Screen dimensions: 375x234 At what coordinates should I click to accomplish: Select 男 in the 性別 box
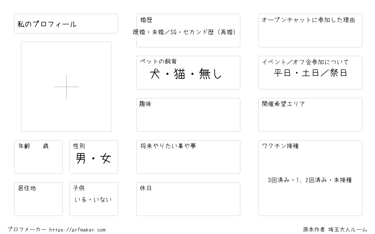click(81, 159)
